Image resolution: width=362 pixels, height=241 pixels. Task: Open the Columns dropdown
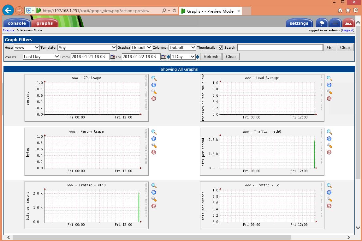pos(182,47)
